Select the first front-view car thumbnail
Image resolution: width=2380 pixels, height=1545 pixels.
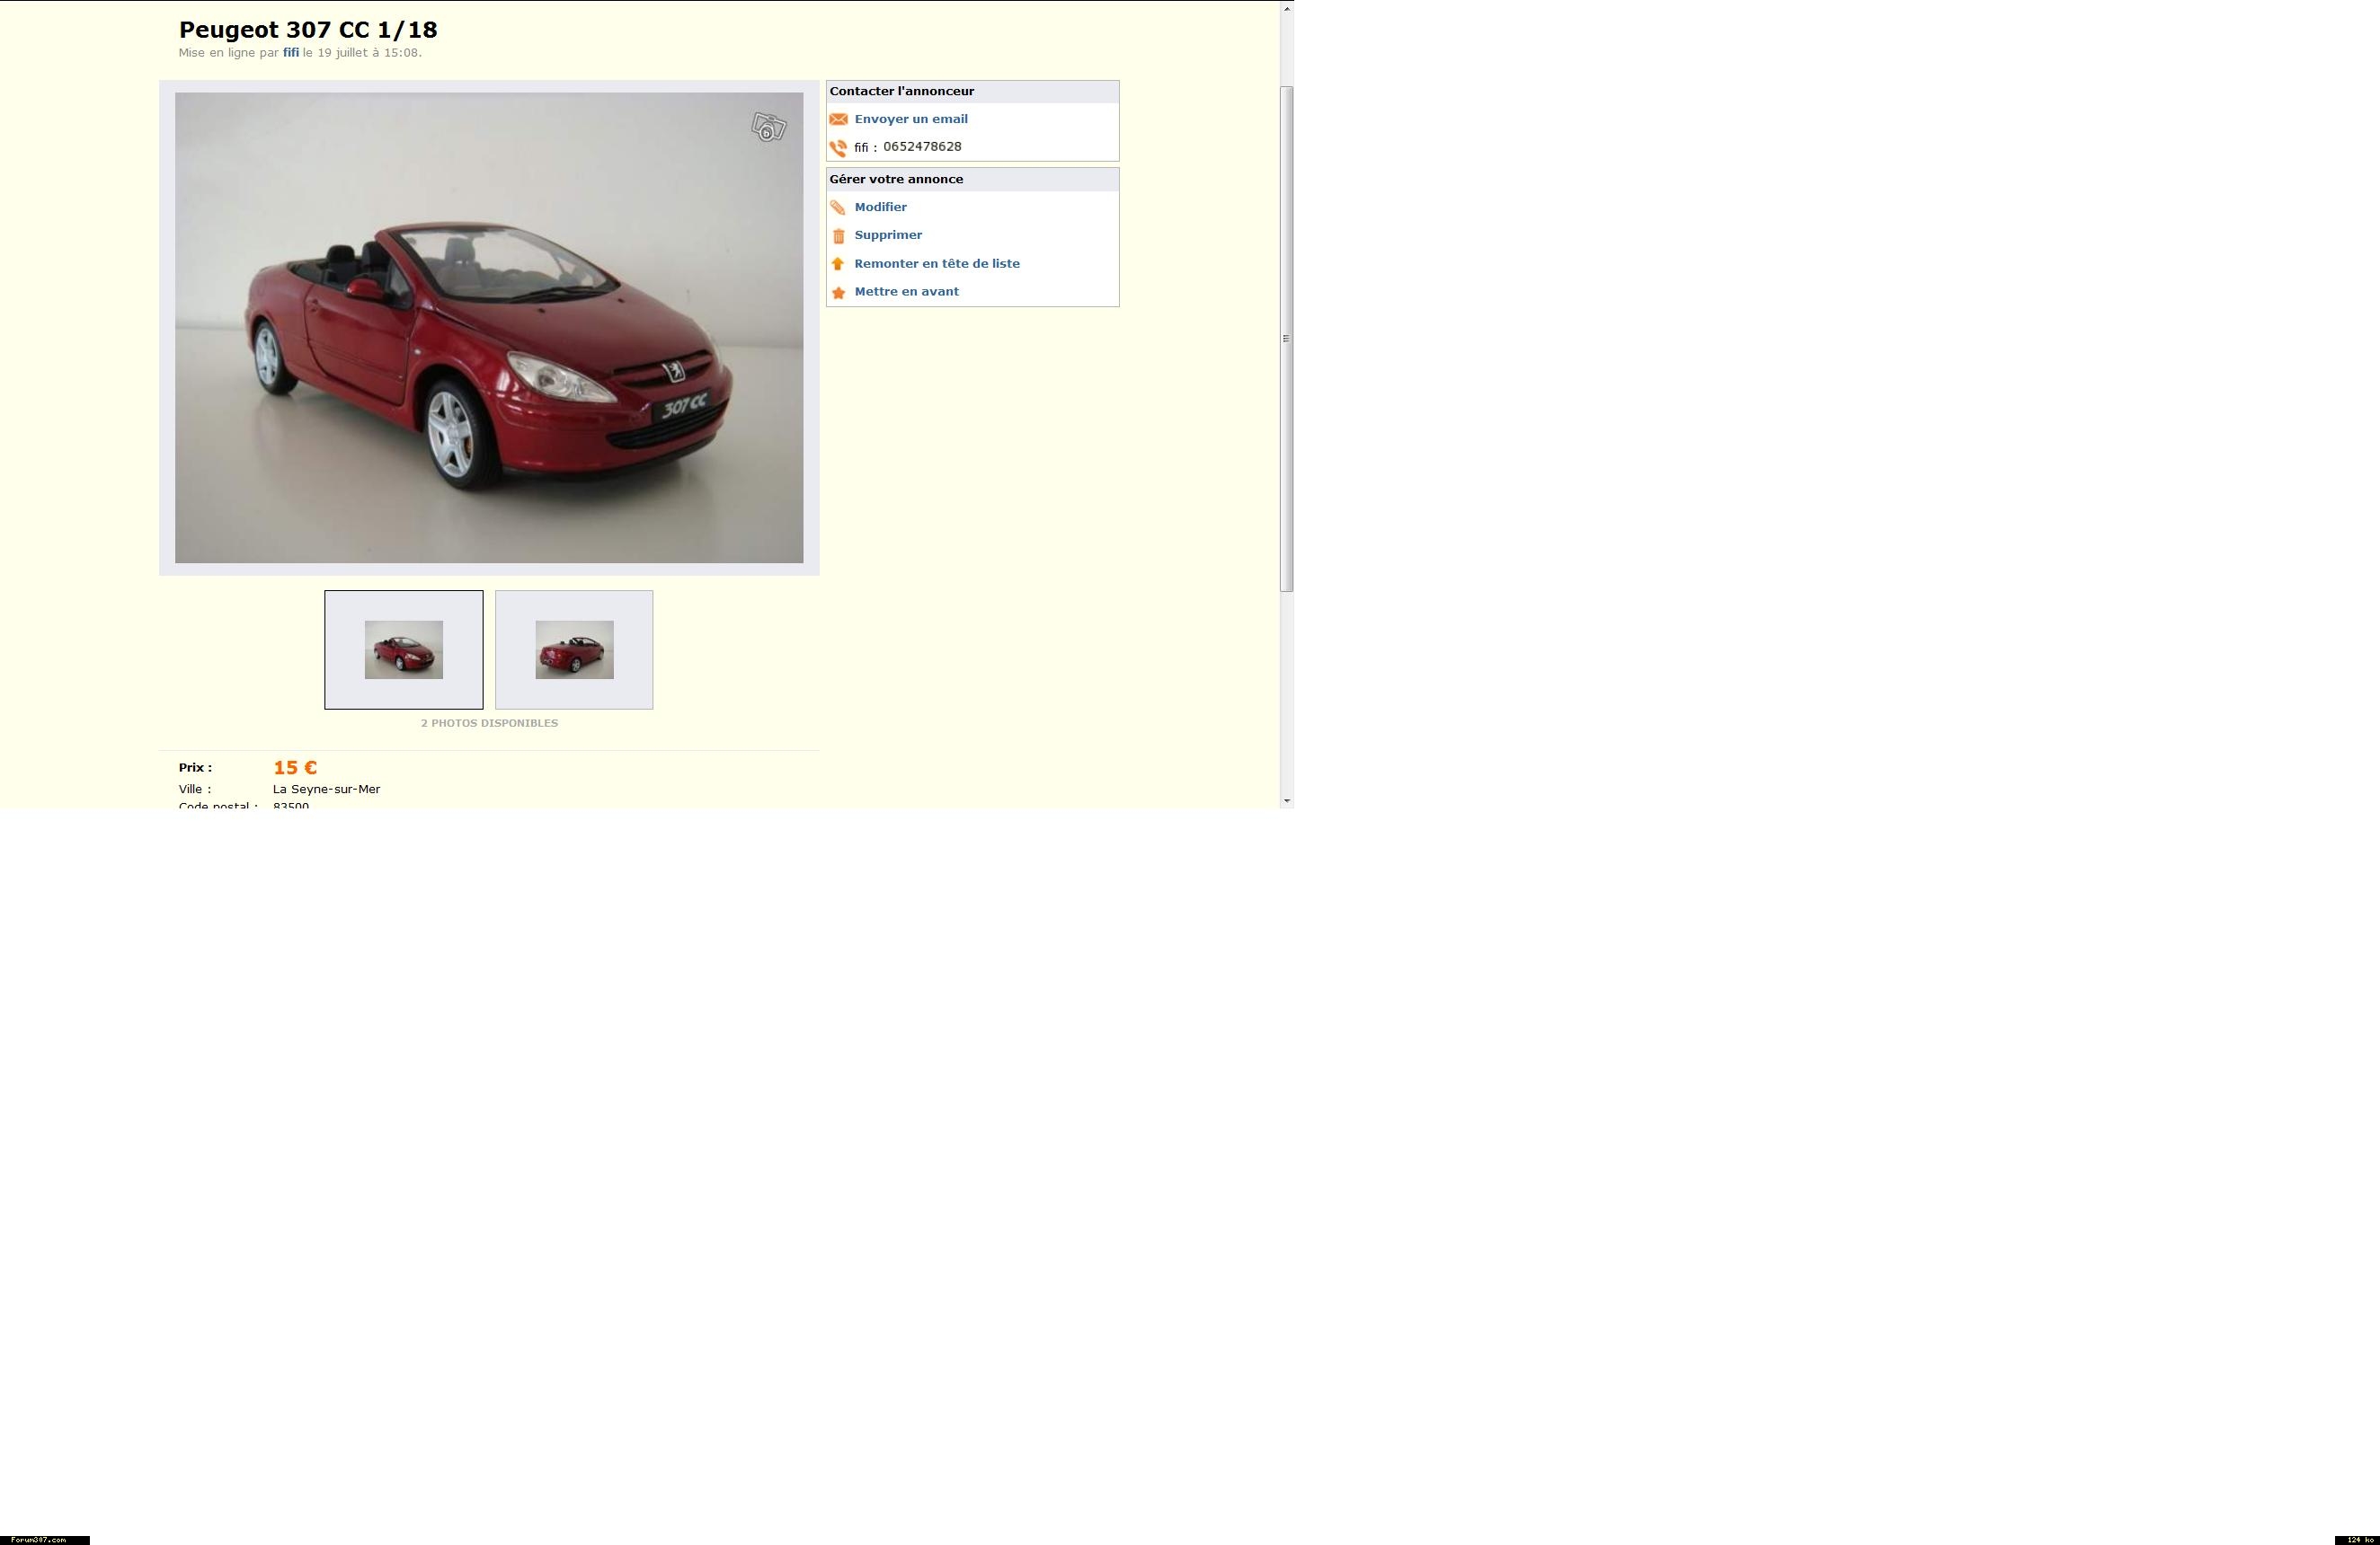pyautogui.click(x=403, y=649)
